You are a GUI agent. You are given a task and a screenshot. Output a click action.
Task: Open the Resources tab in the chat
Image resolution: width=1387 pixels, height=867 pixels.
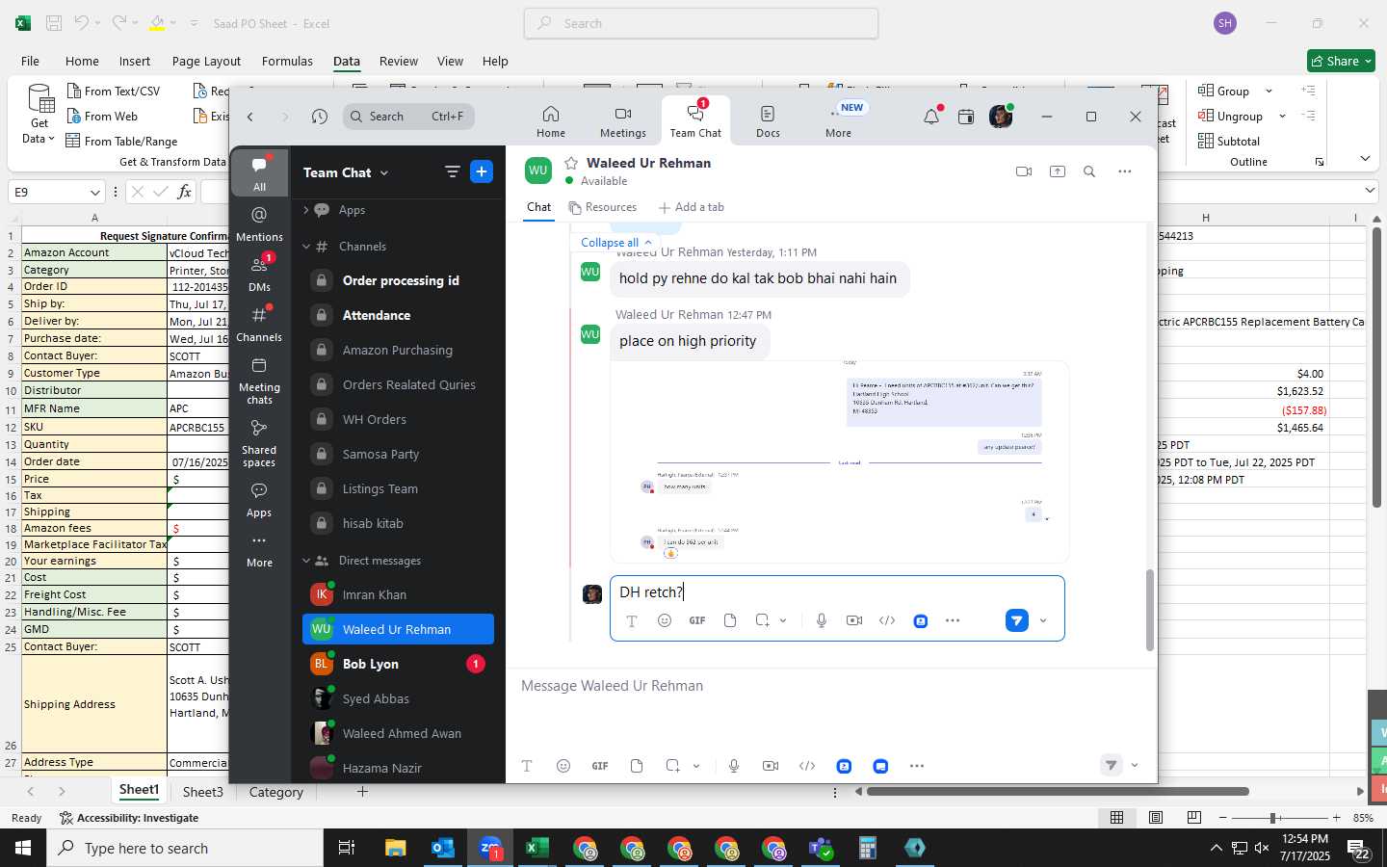coord(603,207)
